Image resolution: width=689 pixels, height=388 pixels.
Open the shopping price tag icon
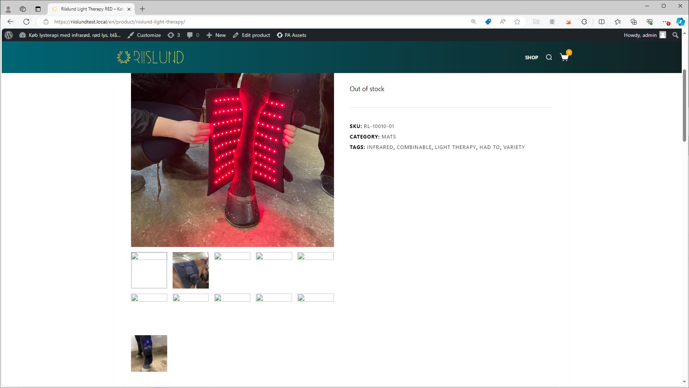(x=488, y=22)
